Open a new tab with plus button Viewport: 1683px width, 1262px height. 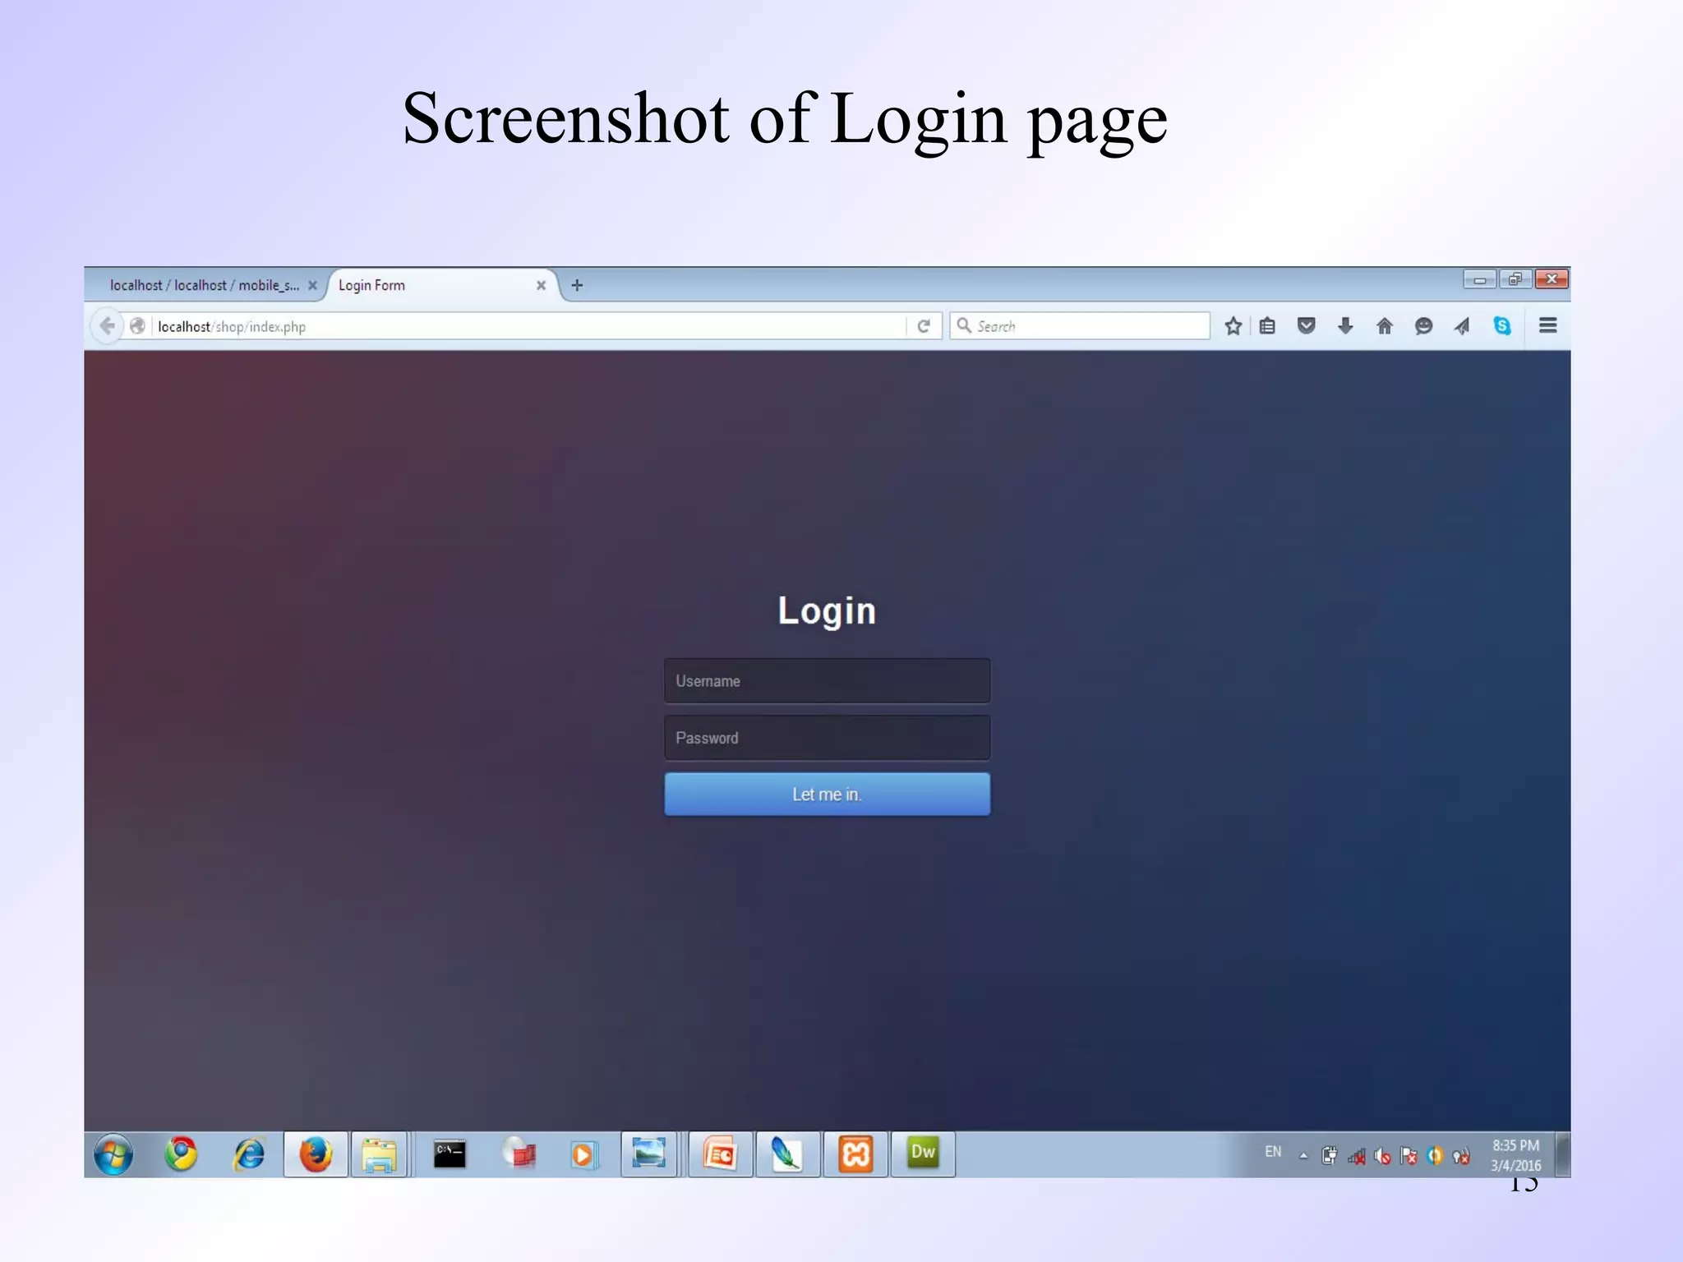click(577, 285)
